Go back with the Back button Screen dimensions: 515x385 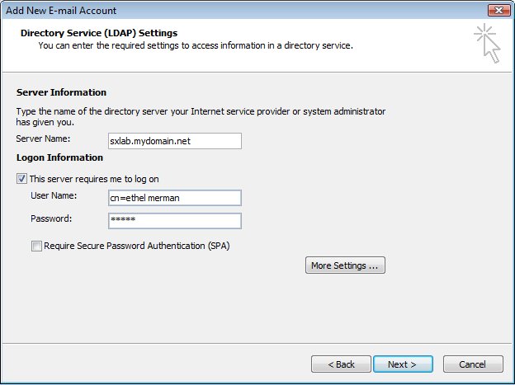coord(341,364)
